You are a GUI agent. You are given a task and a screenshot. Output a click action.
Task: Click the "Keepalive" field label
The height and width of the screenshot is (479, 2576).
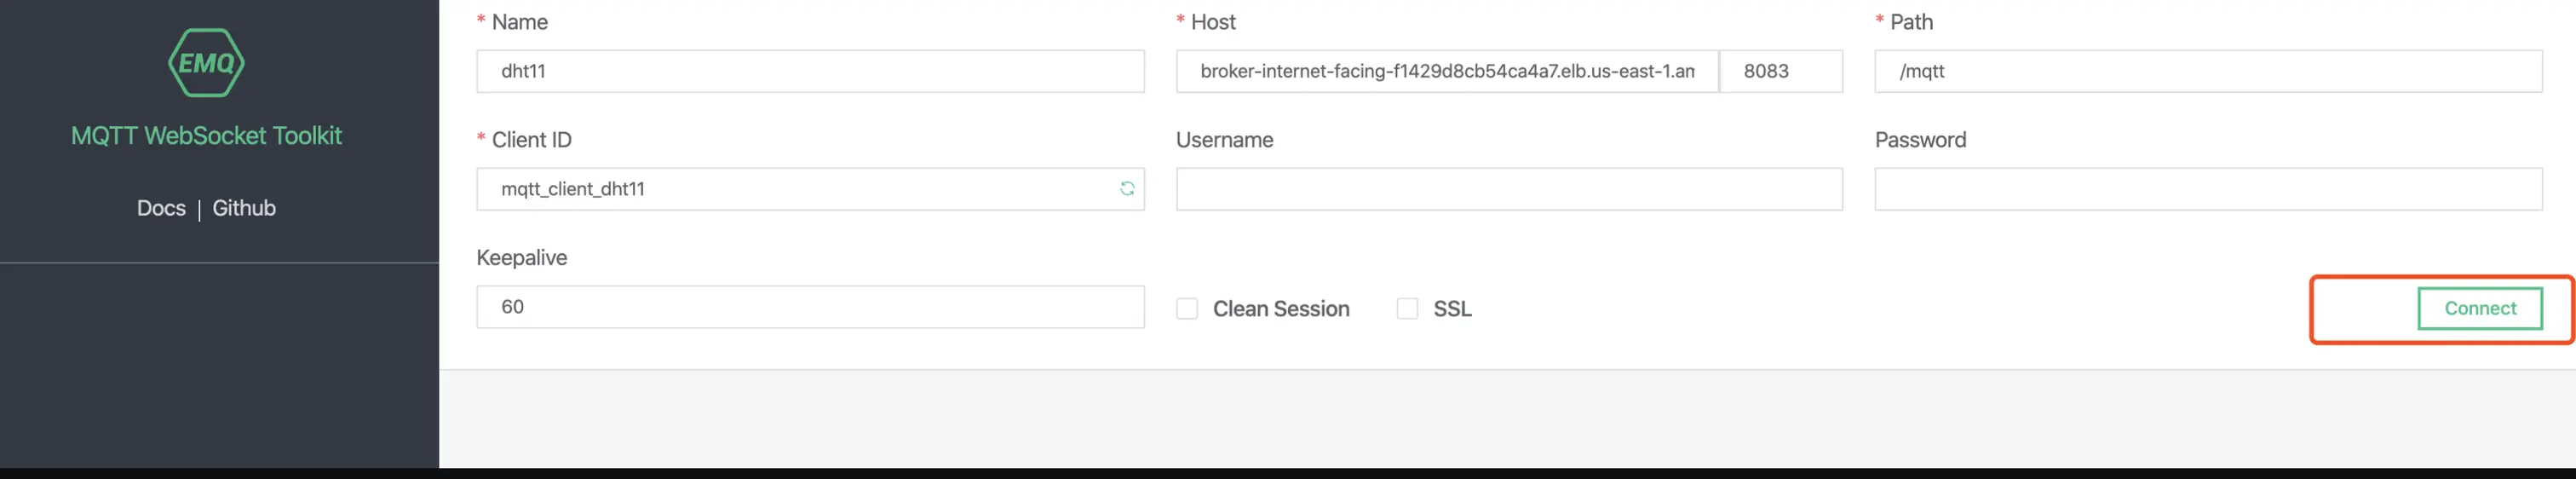[x=521, y=258]
